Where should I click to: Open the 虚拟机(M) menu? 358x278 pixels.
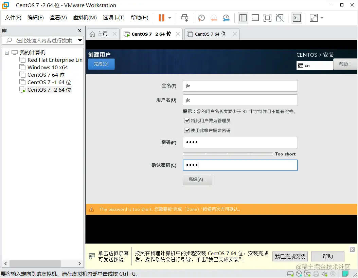(x=85, y=18)
